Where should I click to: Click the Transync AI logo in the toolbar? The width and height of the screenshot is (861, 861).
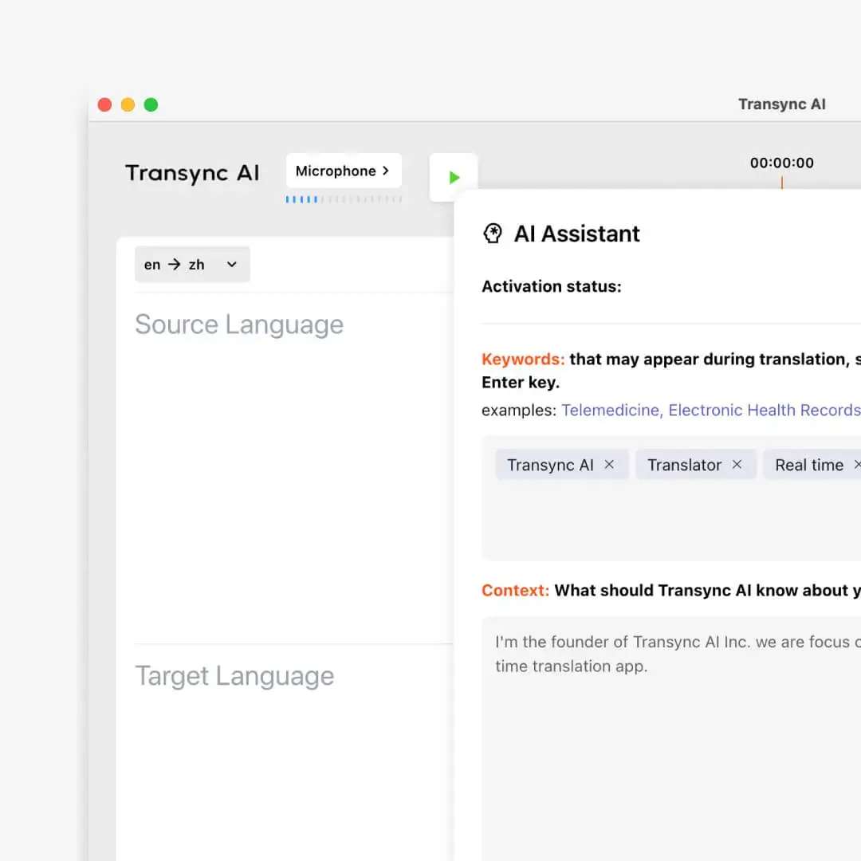[x=191, y=173]
